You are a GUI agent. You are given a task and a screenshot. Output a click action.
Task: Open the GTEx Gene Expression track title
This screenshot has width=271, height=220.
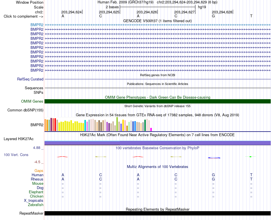click(157, 115)
